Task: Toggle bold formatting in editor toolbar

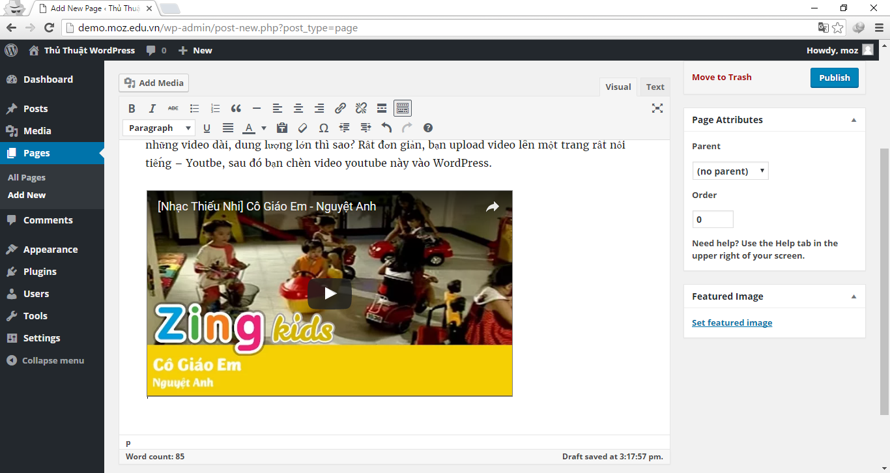Action: click(132, 108)
